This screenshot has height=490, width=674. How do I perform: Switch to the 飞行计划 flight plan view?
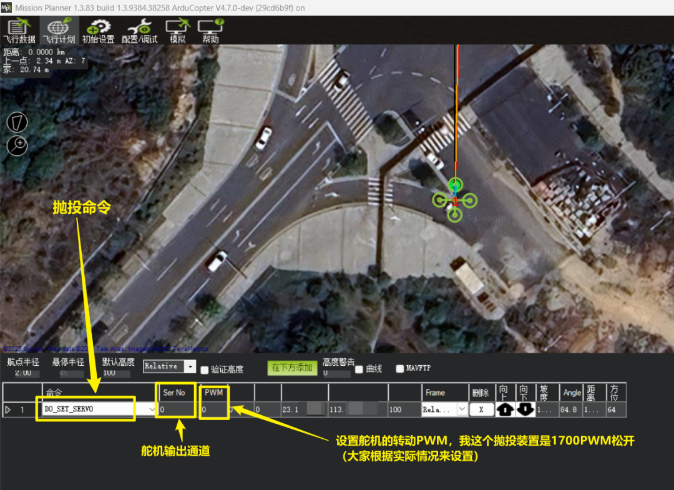58,30
